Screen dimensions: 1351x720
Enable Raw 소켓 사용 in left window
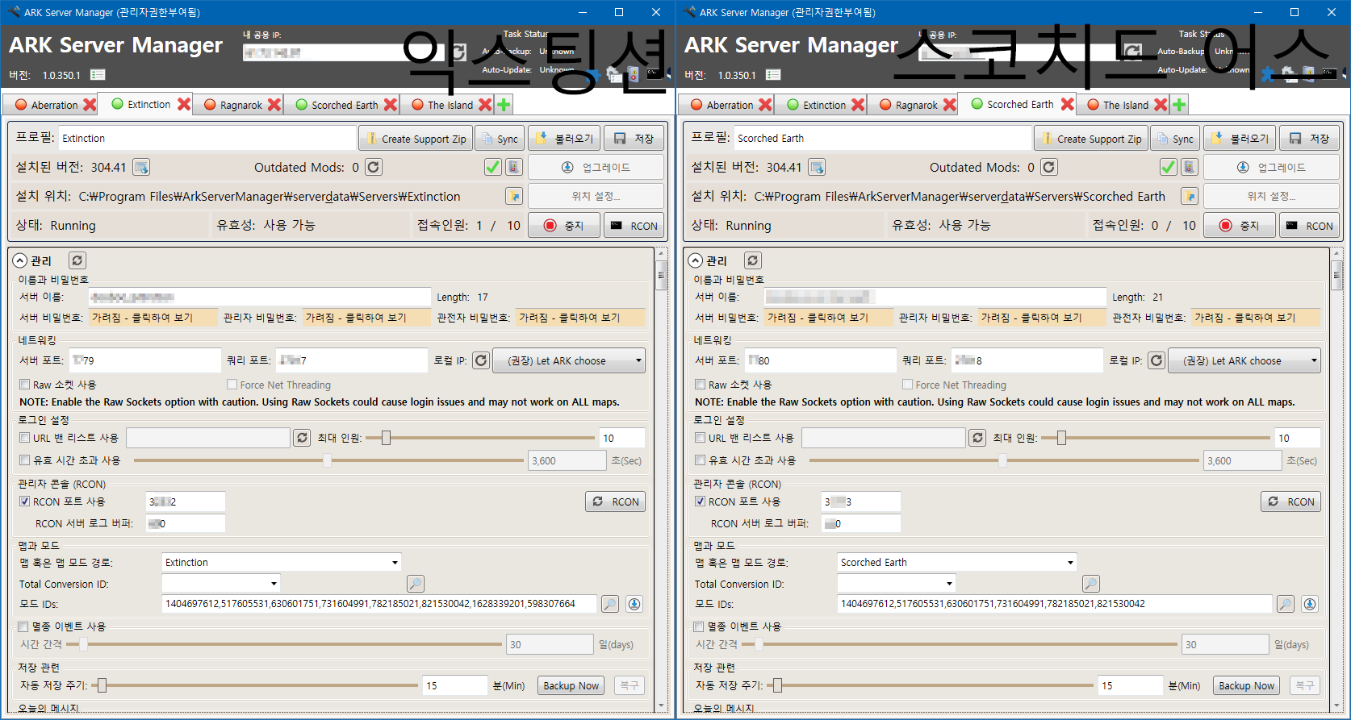(x=25, y=385)
